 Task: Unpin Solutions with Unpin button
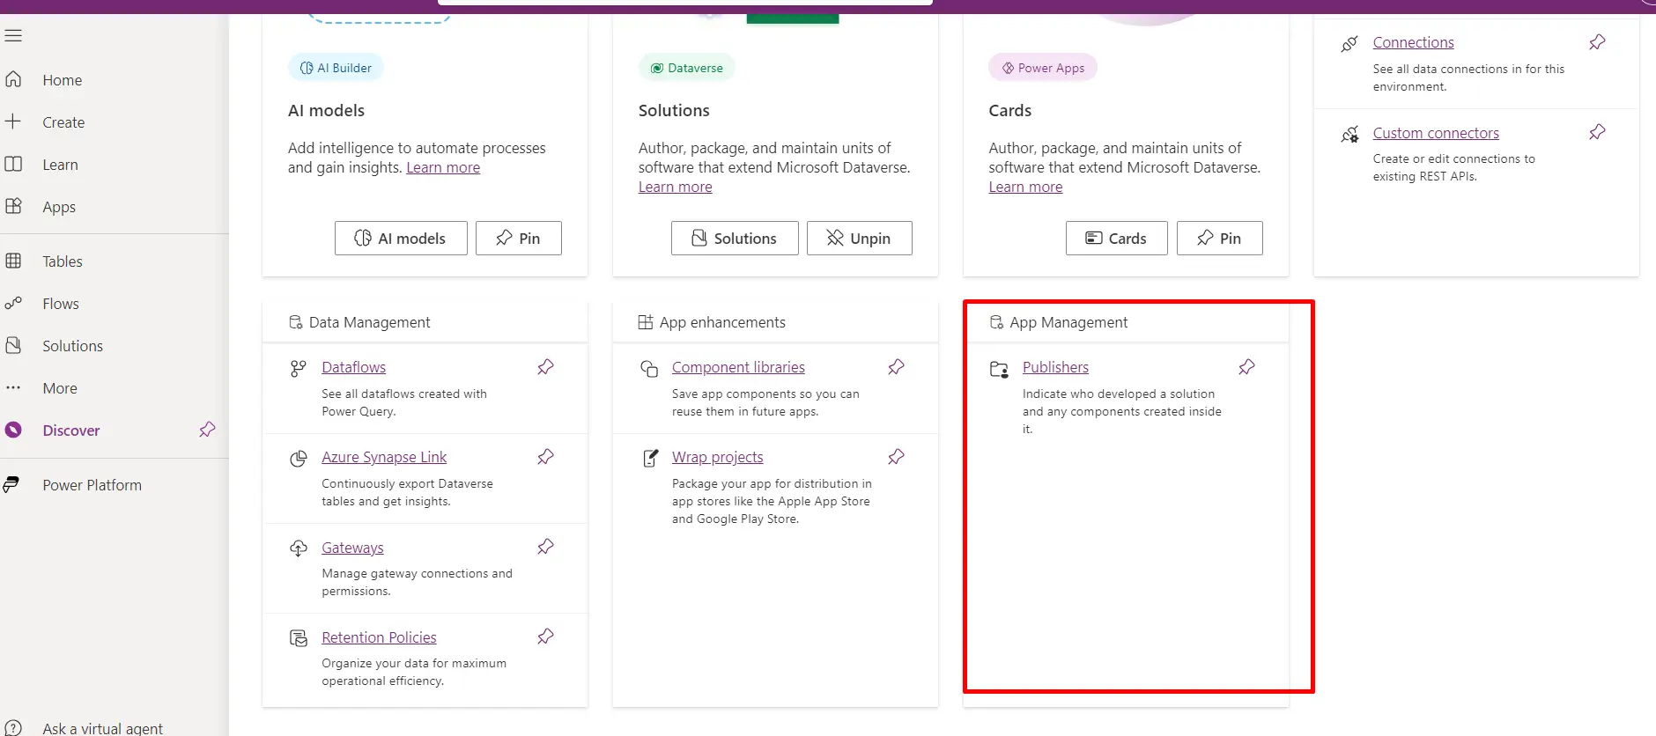coord(859,239)
